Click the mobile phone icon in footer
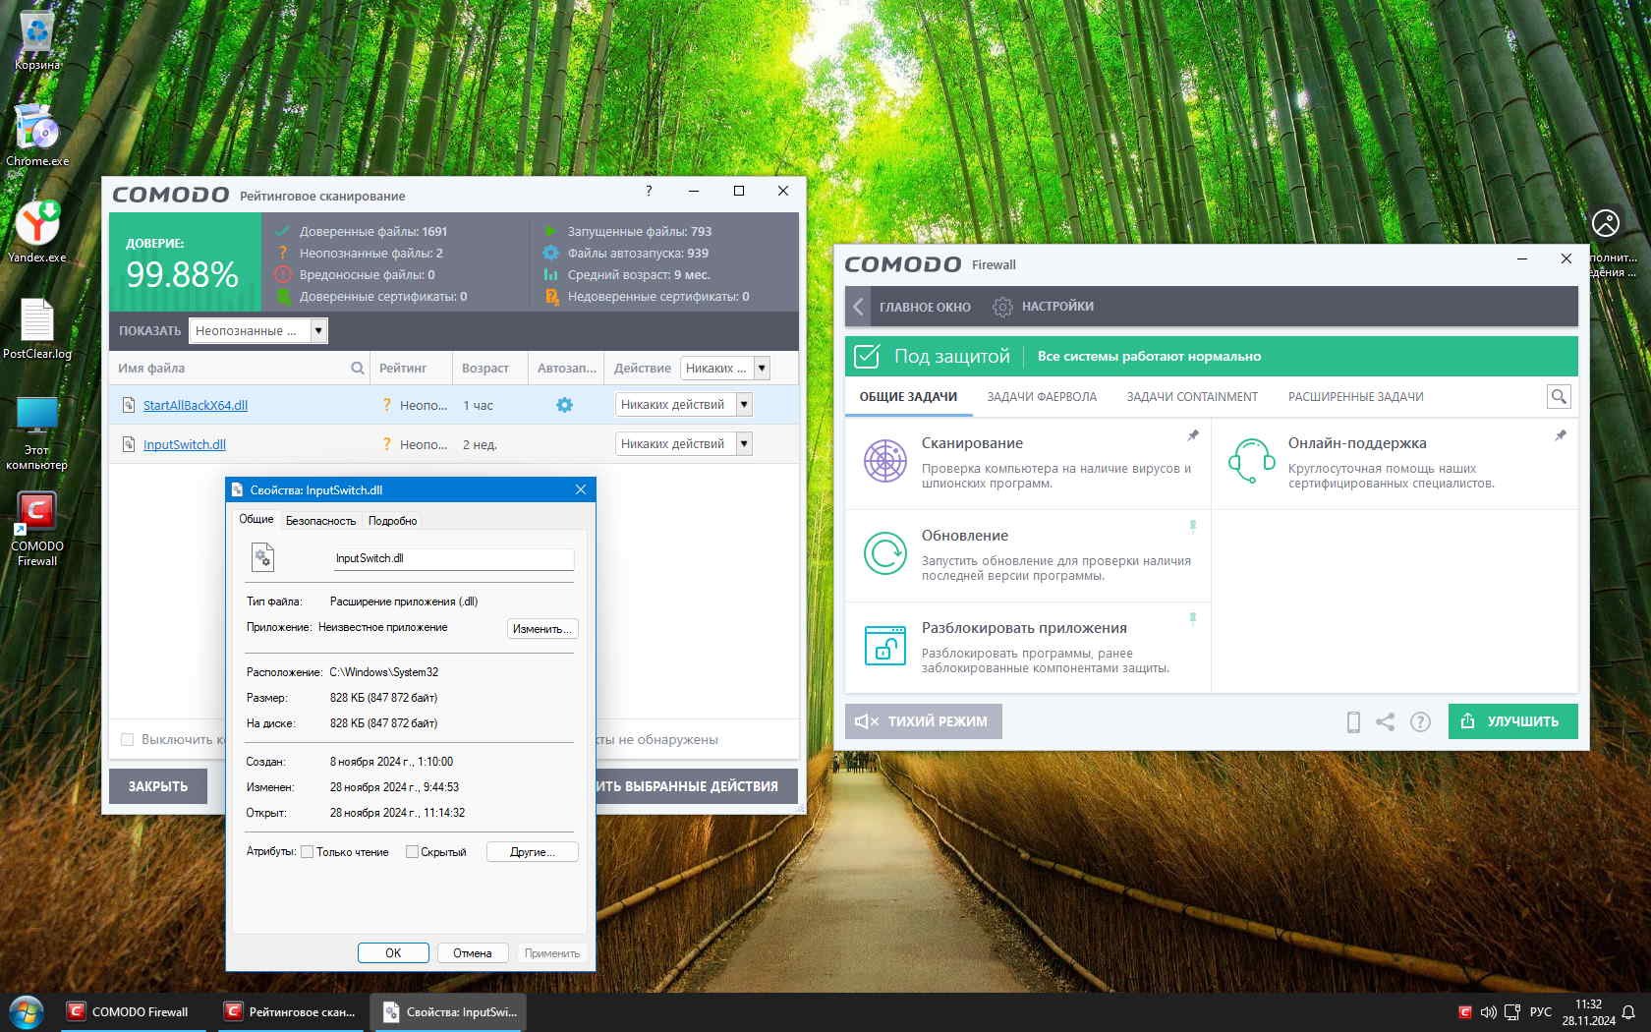The width and height of the screenshot is (1651, 1032). click(1353, 722)
